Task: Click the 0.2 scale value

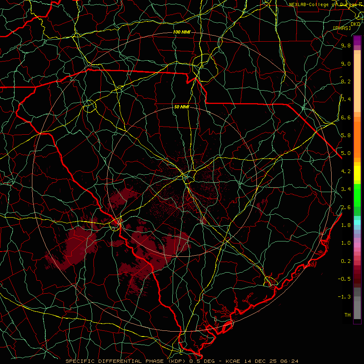Action: (346, 261)
